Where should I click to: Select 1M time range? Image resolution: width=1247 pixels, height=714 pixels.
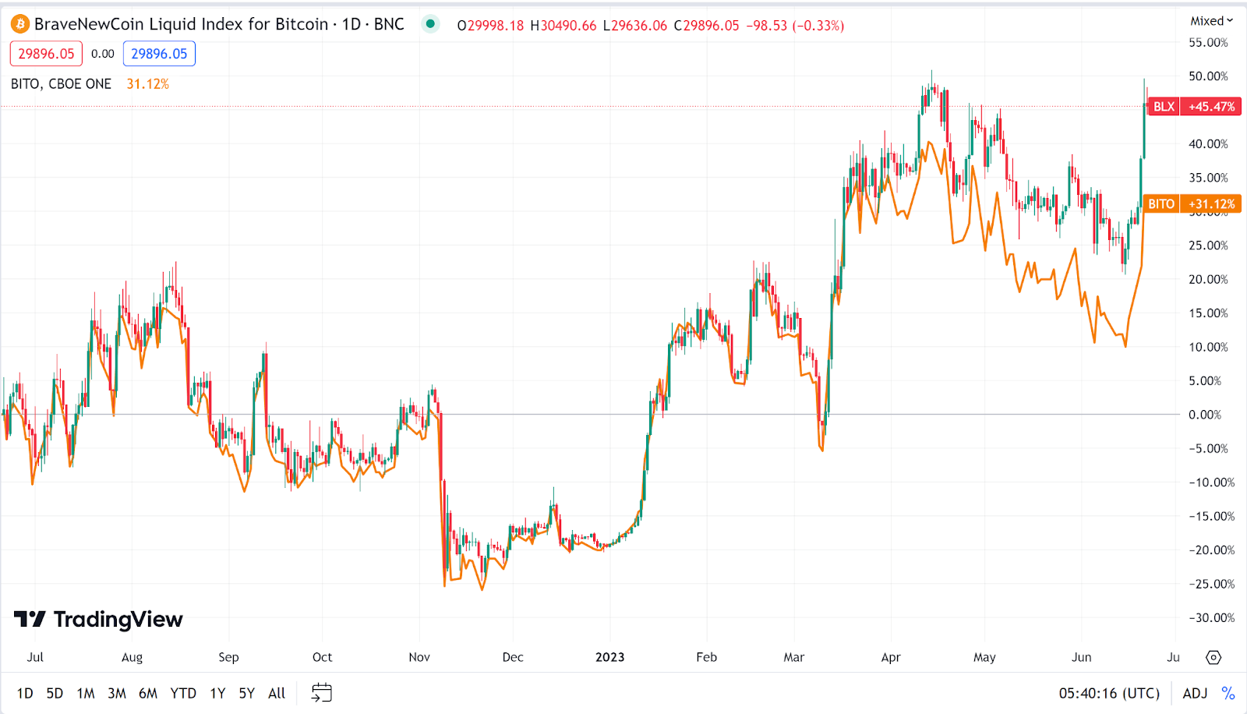pyautogui.click(x=86, y=693)
